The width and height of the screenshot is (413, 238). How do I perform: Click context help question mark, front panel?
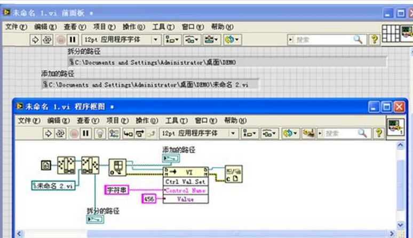pyautogui.click(x=374, y=39)
